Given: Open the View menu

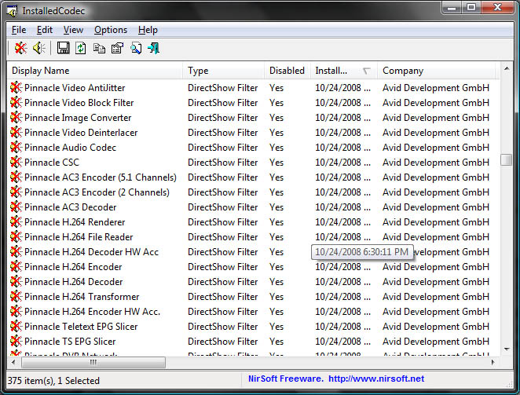Looking at the screenshot, I should [73, 30].
